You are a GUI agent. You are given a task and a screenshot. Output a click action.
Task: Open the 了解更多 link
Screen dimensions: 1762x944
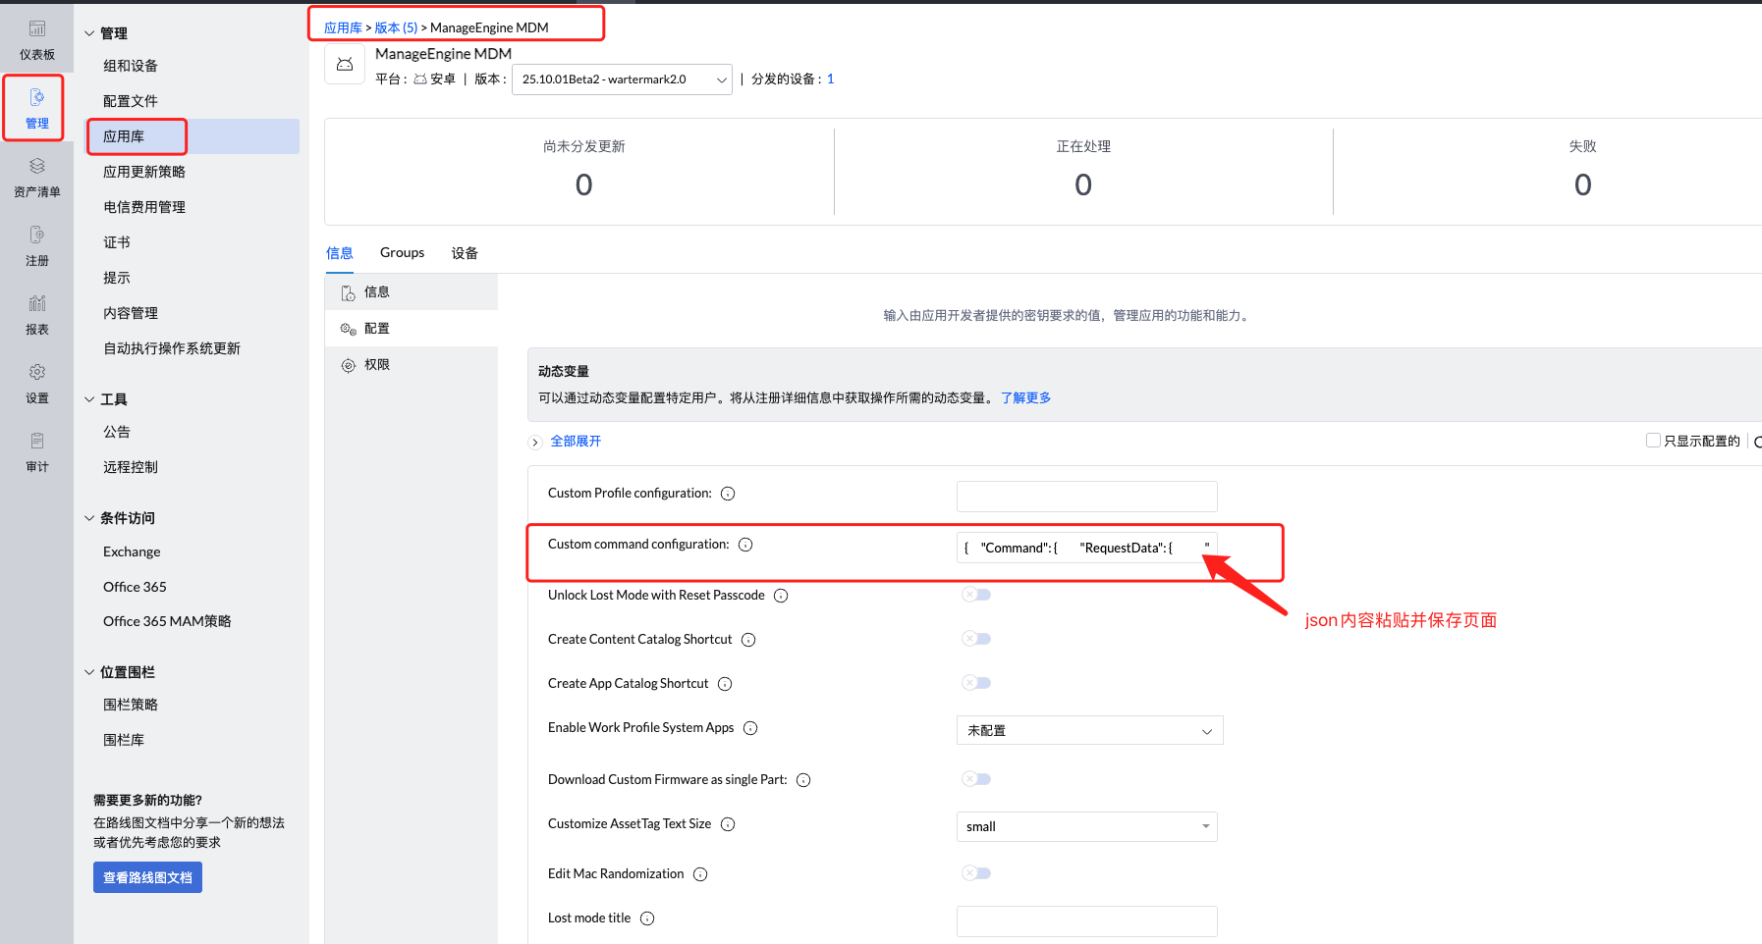tap(1025, 397)
